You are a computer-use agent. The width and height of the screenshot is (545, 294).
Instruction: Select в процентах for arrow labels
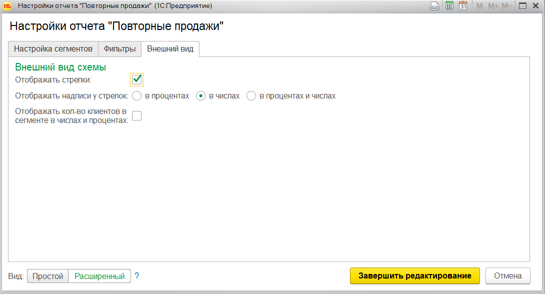136,95
